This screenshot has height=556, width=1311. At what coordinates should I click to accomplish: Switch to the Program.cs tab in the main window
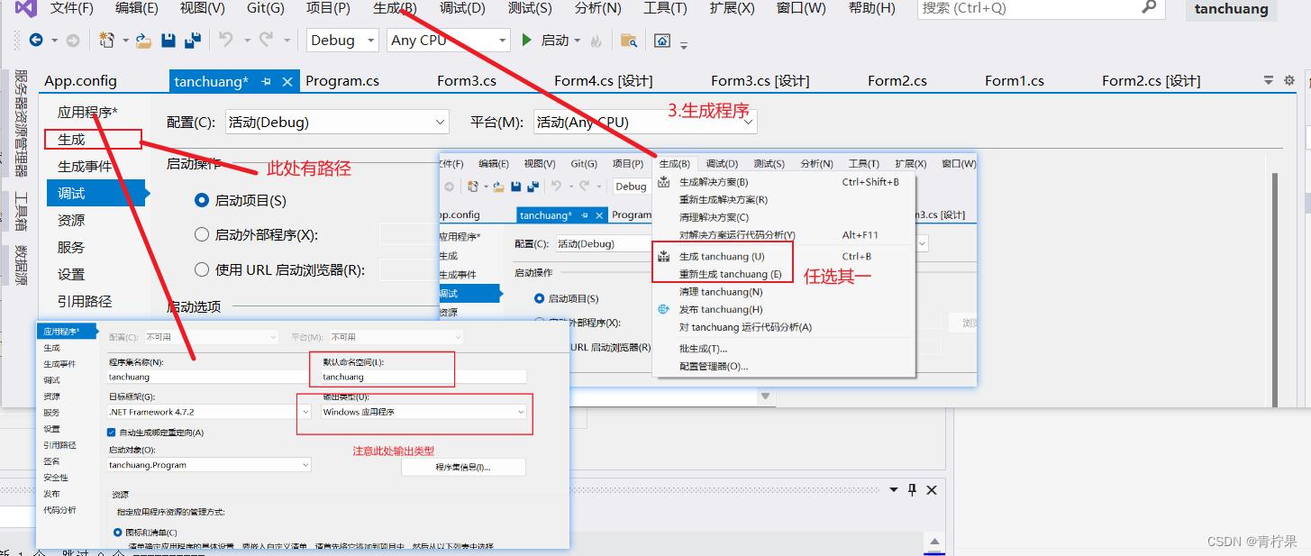[x=342, y=81]
